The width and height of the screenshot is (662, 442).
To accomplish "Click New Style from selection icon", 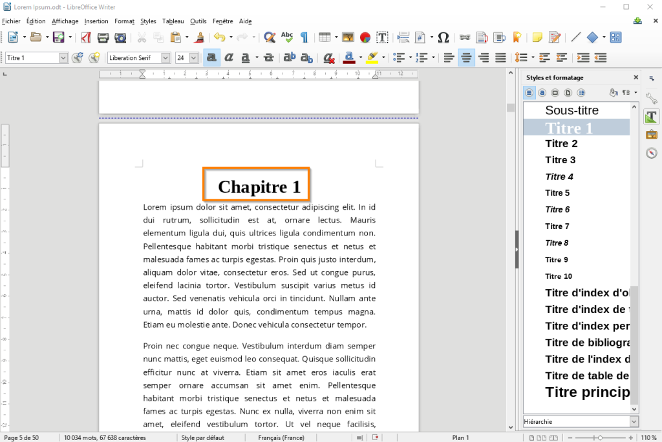I will [x=94, y=57].
